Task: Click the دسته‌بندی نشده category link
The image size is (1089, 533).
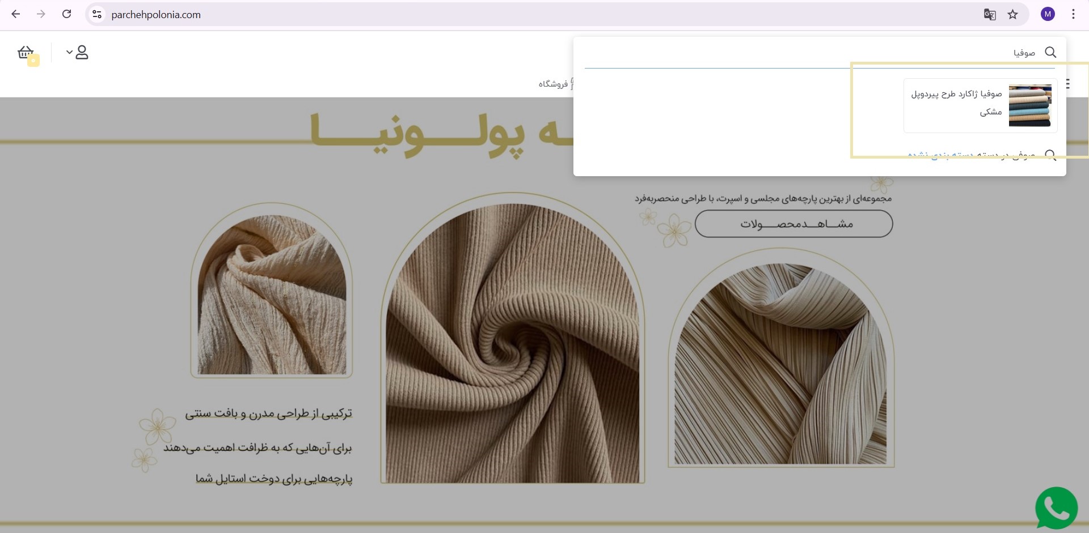Action: [x=941, y=155]
